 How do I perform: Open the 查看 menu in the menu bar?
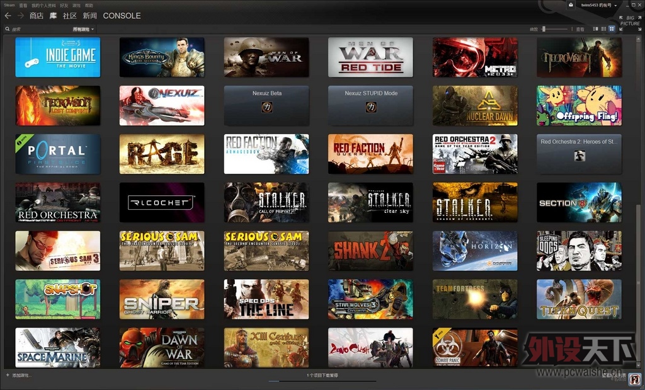pyautogui.click(x=23, y=5)
